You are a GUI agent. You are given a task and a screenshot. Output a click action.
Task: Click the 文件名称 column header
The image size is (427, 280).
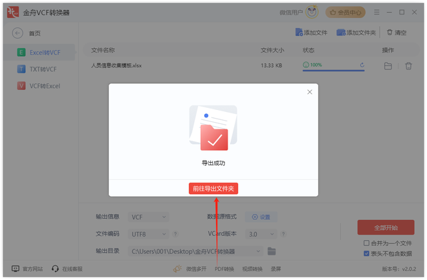pyautogui.click(x=103, y=50)
